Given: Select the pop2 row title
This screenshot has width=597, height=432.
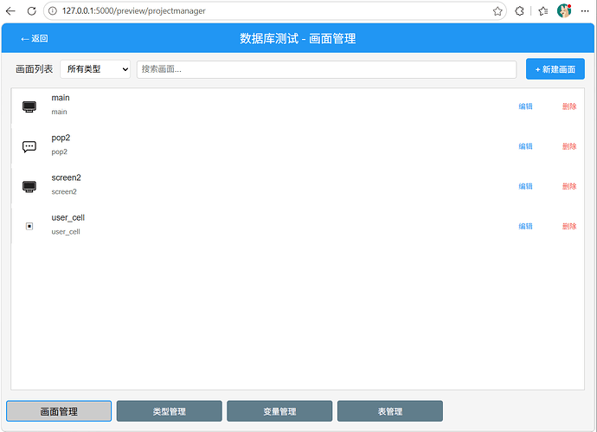Looking at the screenshot, I should pyautogui.click(x=61, y=138).
